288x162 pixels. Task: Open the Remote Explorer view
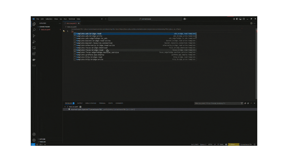pyautogui.click(x=34, y=48)
